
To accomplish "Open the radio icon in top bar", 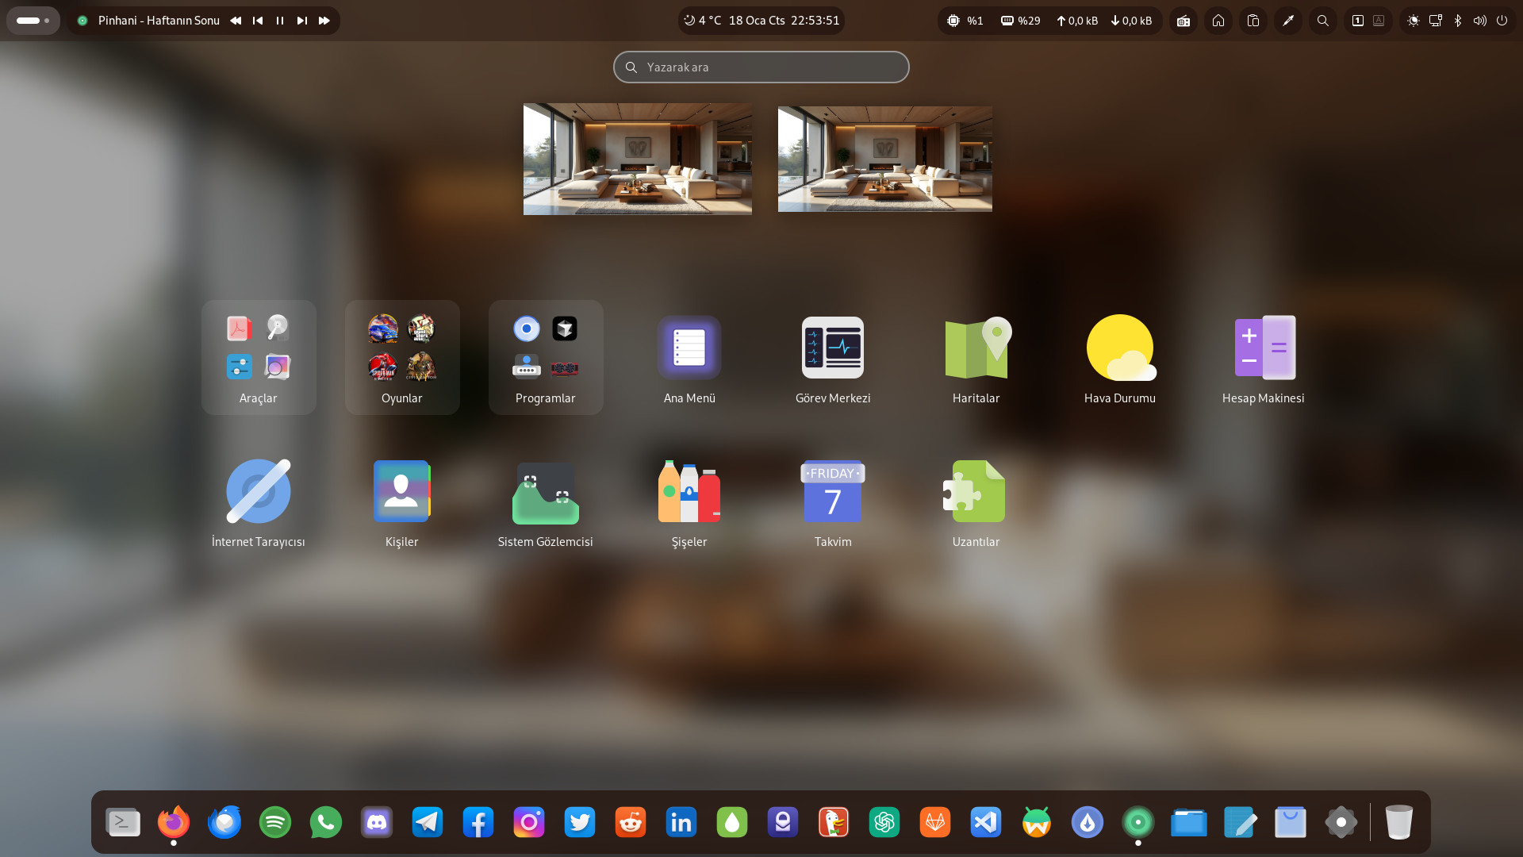I will 1183,21.
